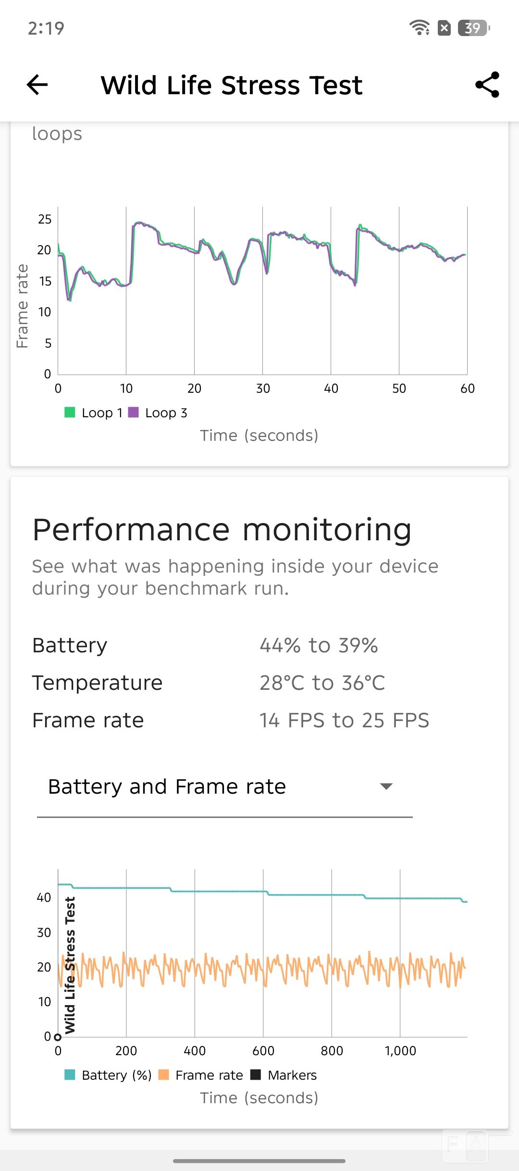Open the share icon

tap(487, 85)
